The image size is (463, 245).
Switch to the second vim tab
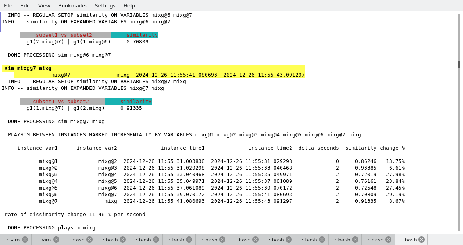pyautogui.click(x=43, y=240)
